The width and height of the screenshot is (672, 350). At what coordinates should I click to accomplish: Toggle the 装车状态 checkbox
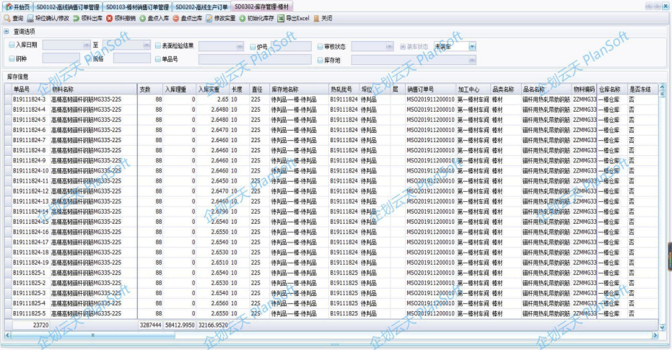tap(403, 46)
